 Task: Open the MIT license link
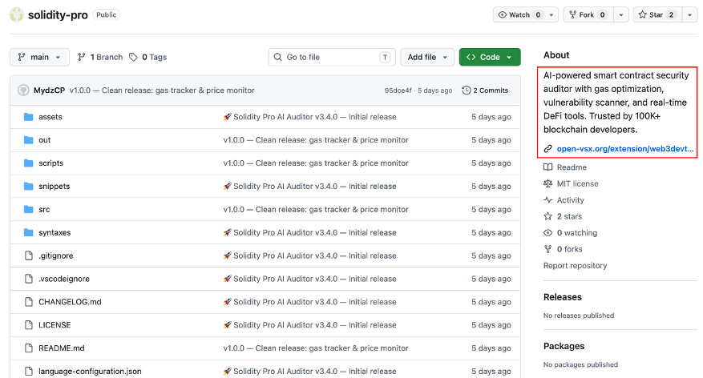click(x=577, y=183)
